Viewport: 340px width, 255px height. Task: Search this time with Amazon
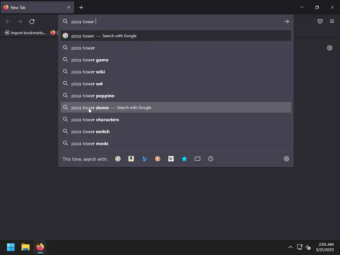coord(131,159)
